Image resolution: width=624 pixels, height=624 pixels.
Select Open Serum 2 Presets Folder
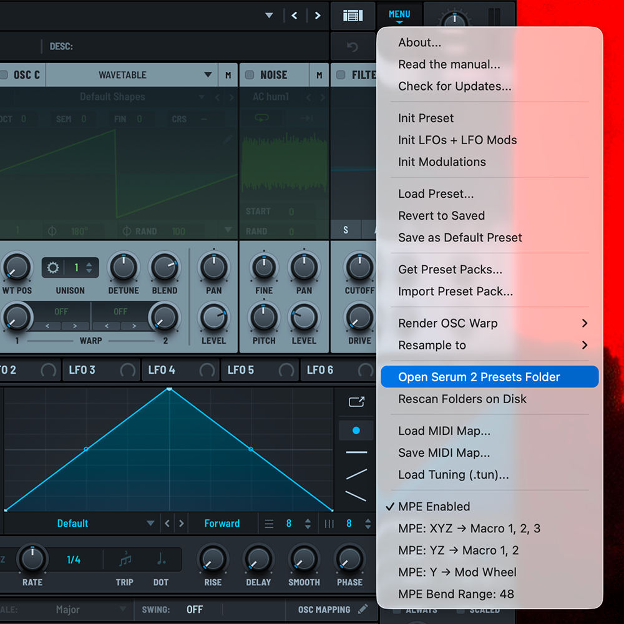coord(489,377)
